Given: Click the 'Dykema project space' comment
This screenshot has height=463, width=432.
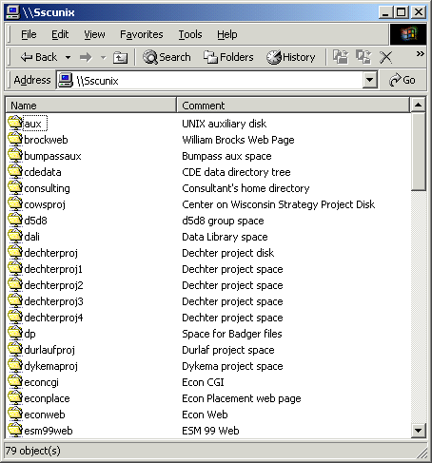Looking at the screenshot, I should tap(232, 366).
